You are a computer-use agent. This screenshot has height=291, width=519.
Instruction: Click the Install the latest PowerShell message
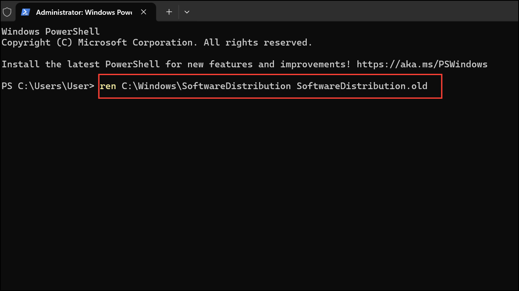80,64
